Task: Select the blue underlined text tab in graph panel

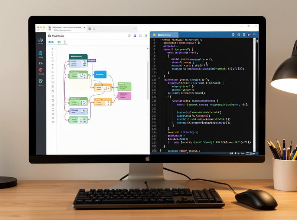Action: pos(51,42)
